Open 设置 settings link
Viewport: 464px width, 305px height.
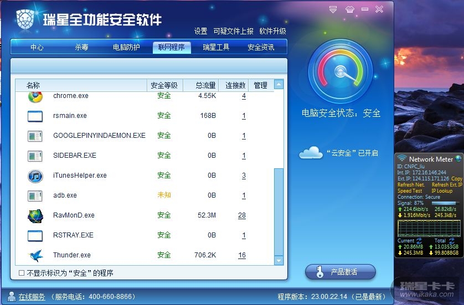200,31
